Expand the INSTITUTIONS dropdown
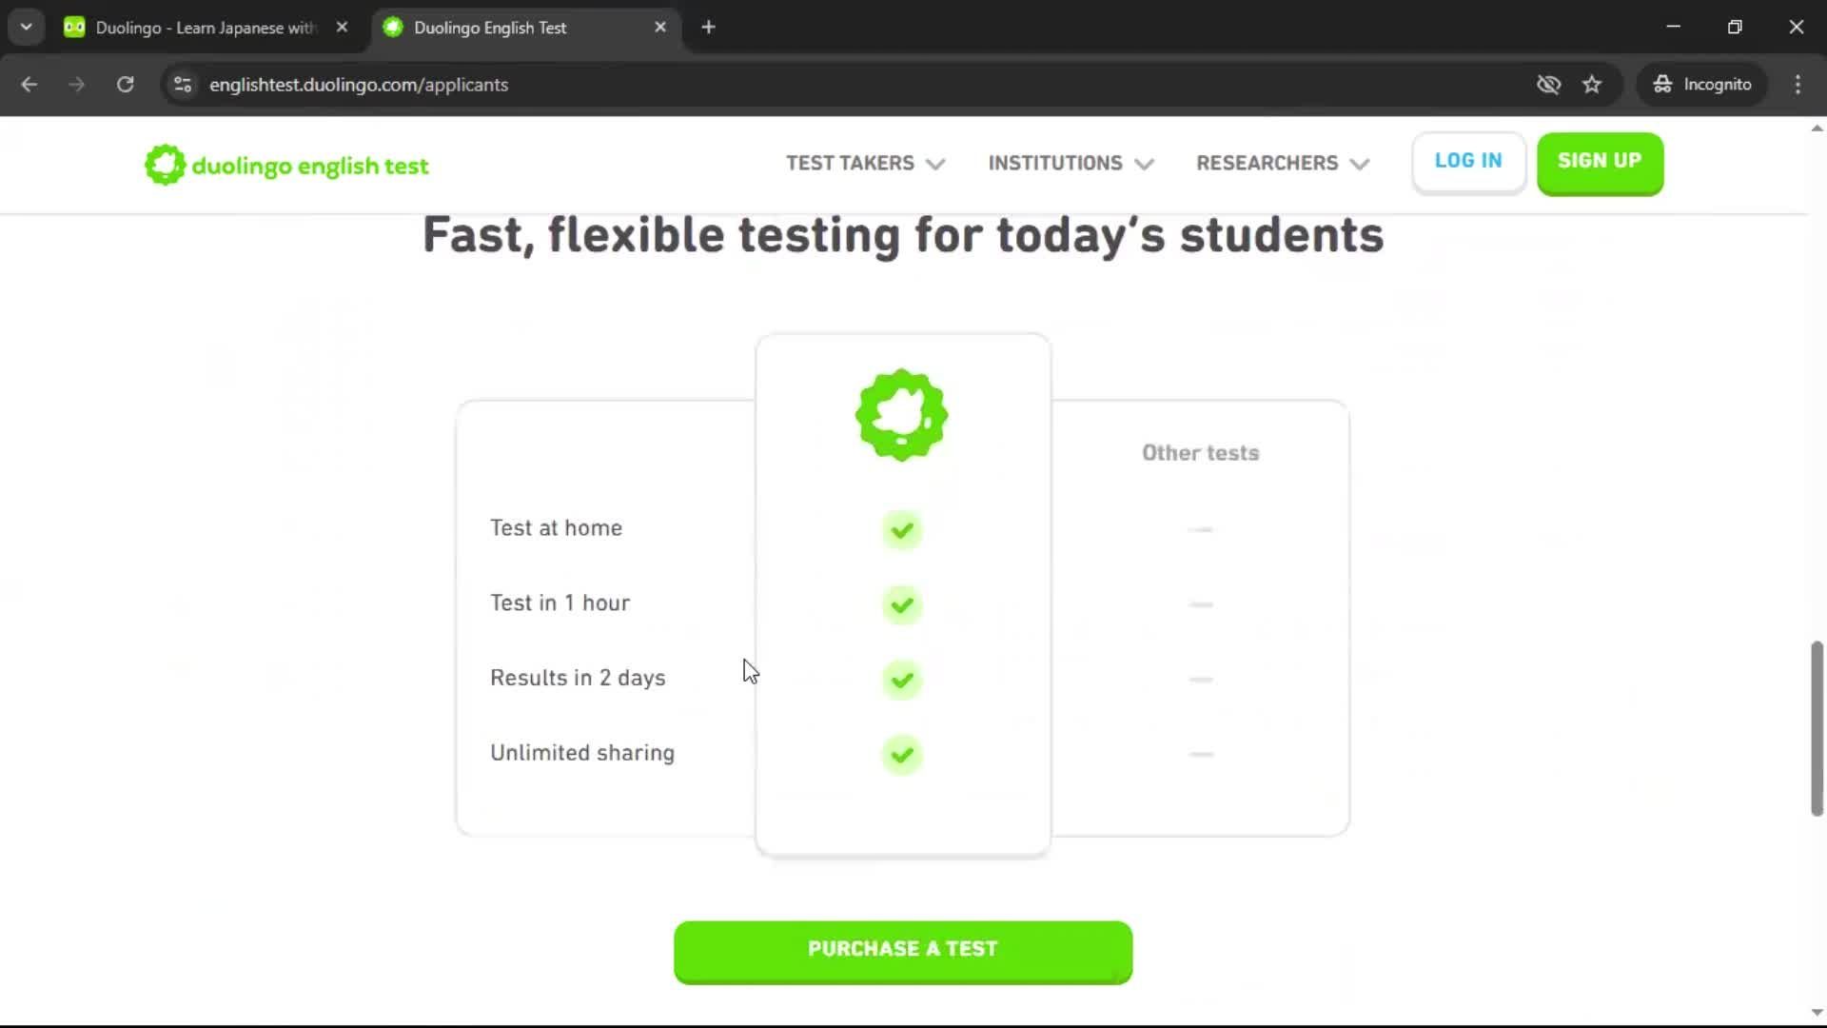1827x1028 pixels. pos(1070,163)
